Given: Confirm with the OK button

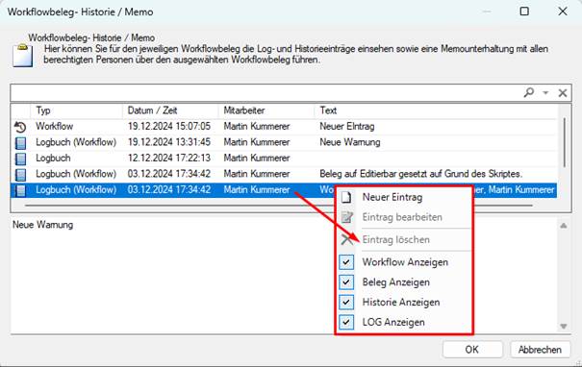Looking at the screenshot, I should pos(472,350).
